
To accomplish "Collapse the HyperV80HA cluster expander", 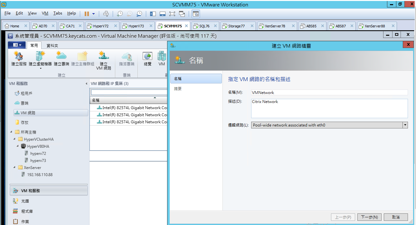I will click(18, 146).
